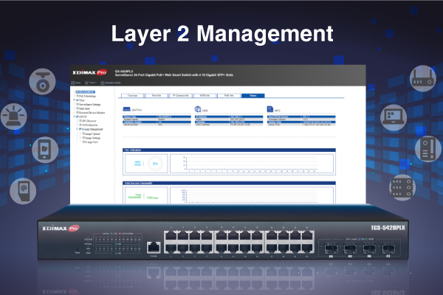Switch to the IP Camera Info tab

[x=181, y=96]
